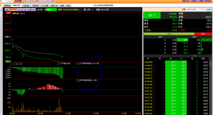The image size is (213, 115).
Task: Click the 主力 button in top toolbar
Action: pos(43,1)
